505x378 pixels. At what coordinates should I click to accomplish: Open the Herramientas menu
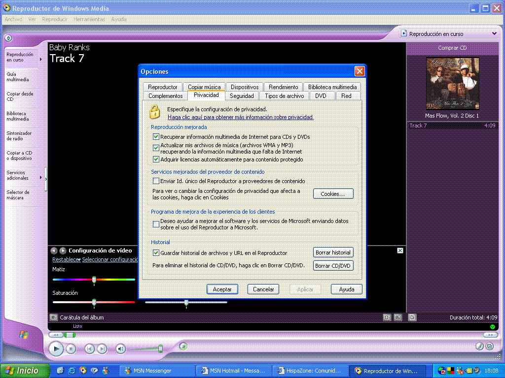89,19
